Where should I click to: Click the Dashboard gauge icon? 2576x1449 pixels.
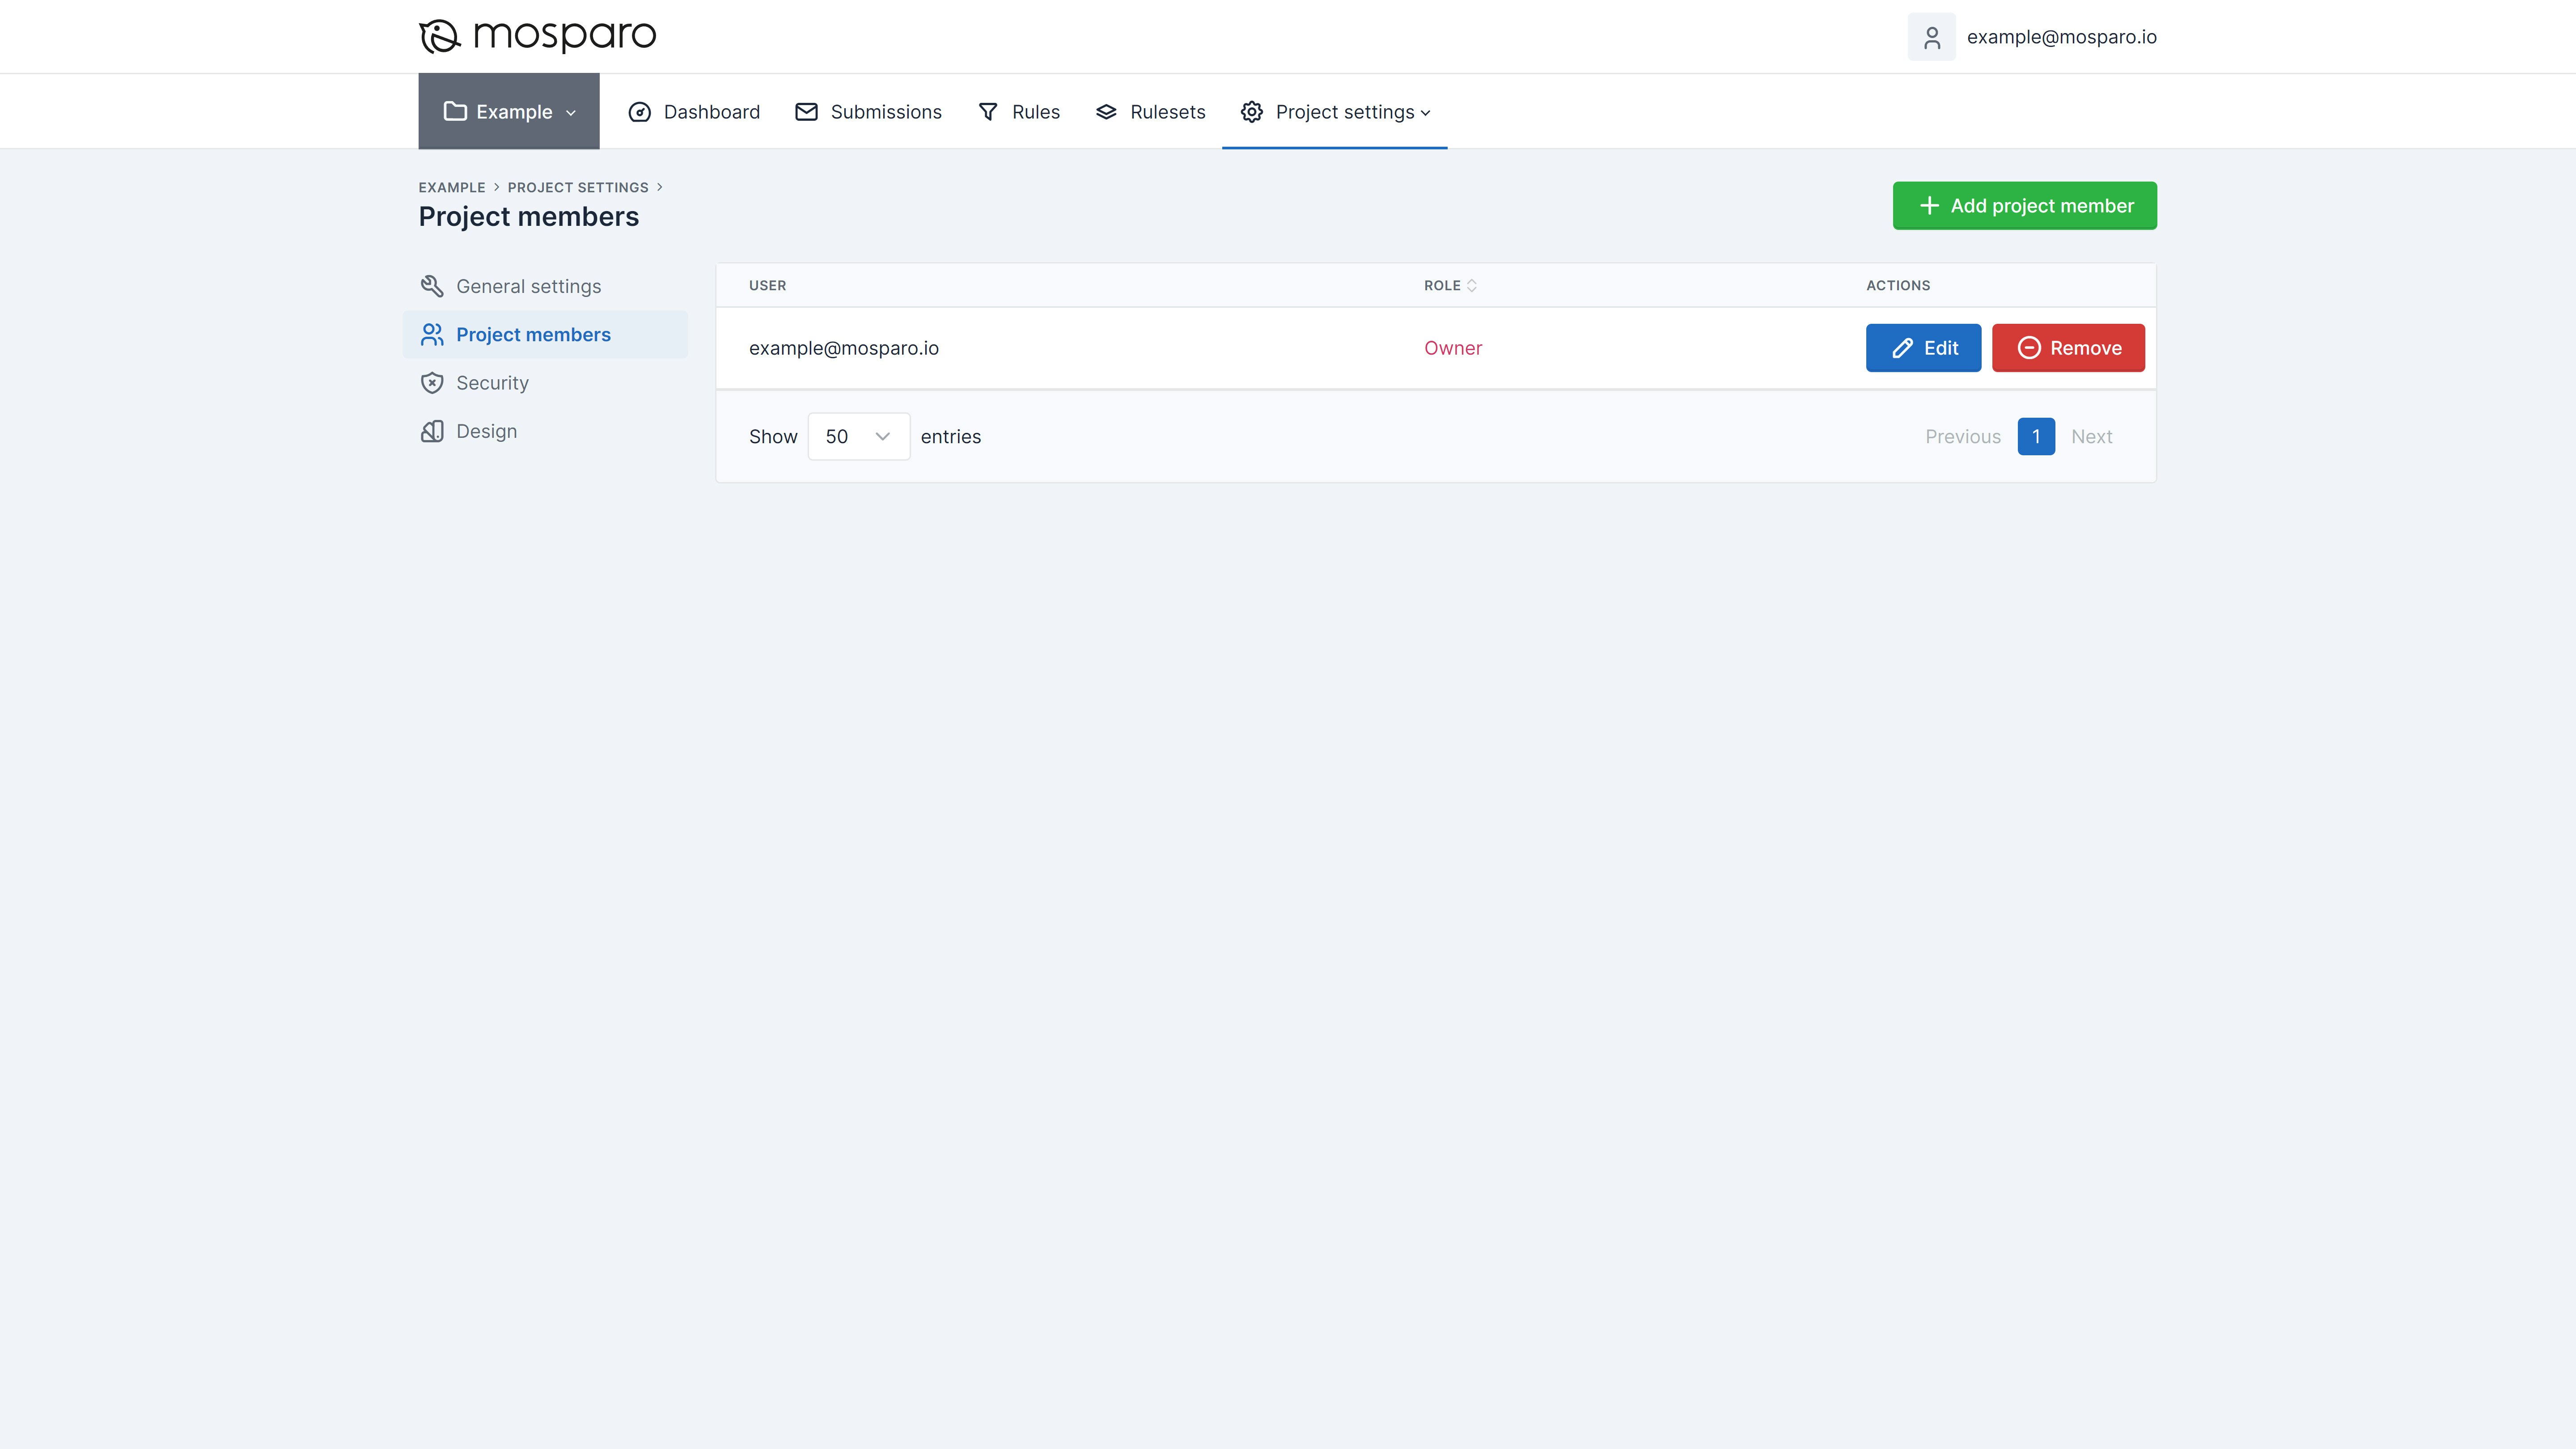click(639, 112)
